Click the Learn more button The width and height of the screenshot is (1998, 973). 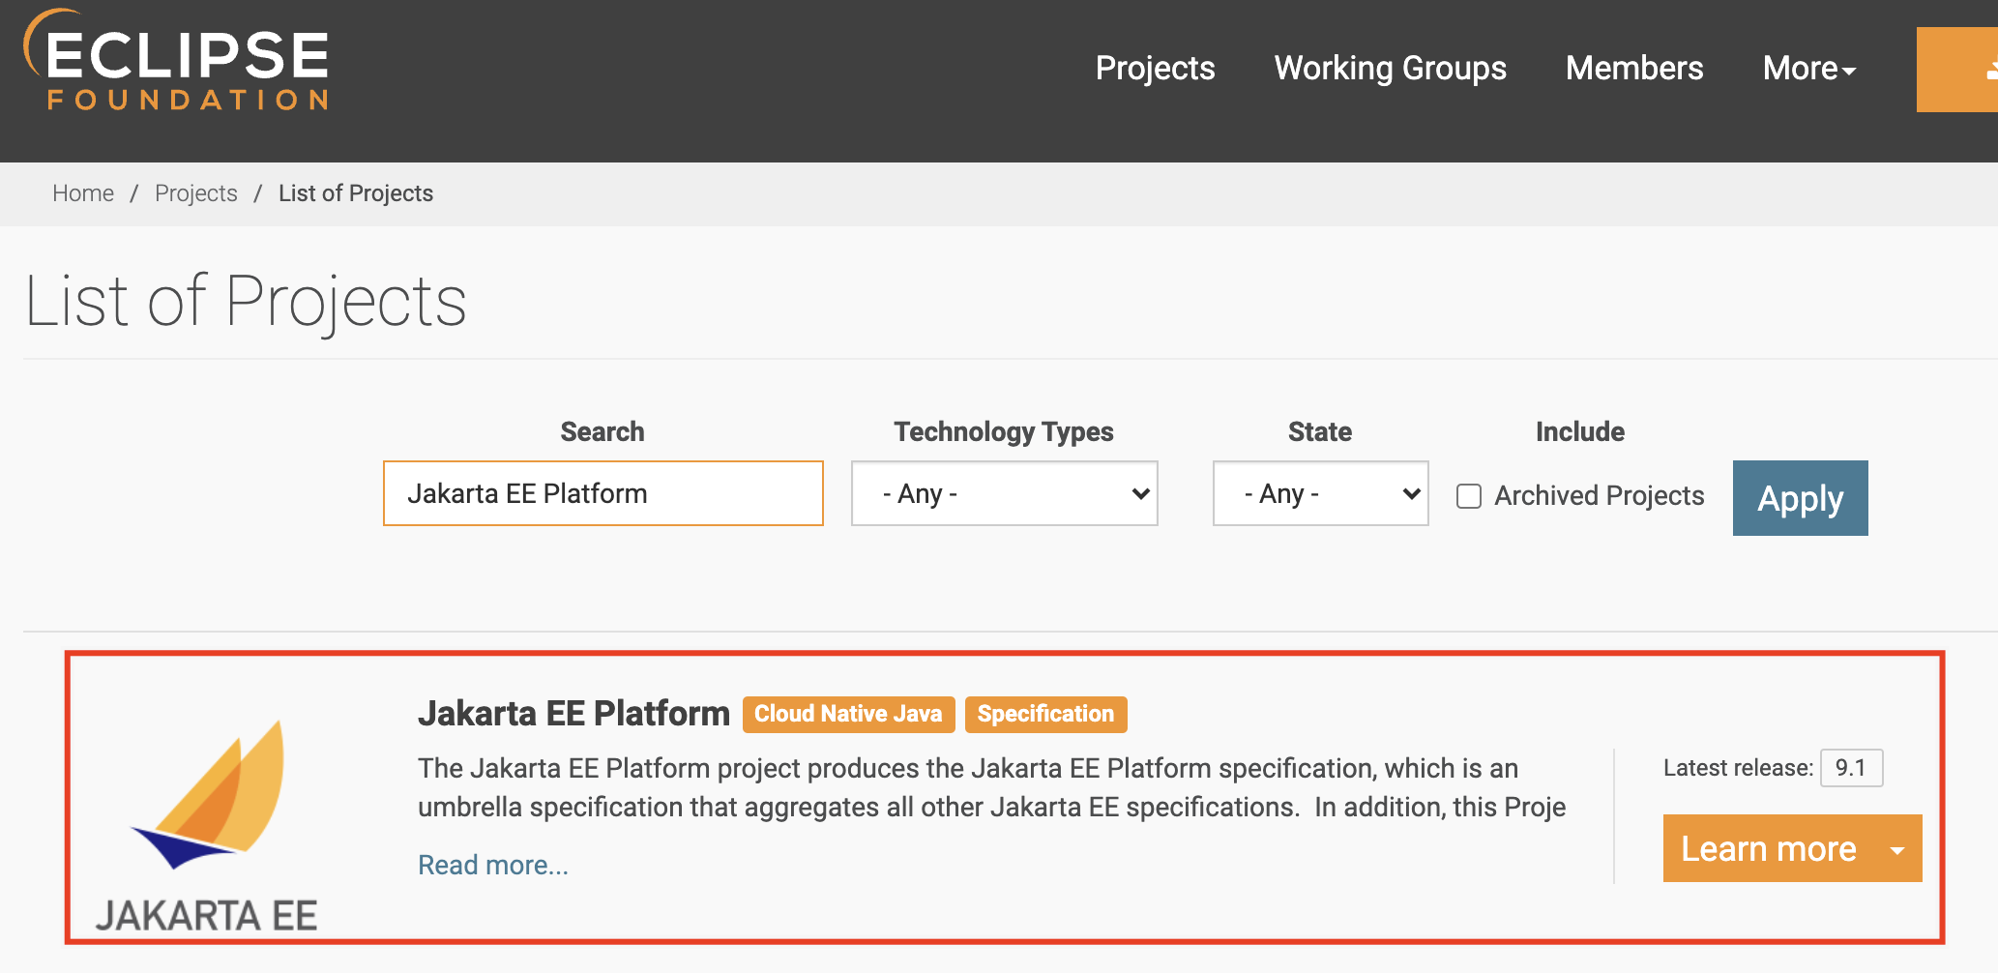coord(1768,848)
